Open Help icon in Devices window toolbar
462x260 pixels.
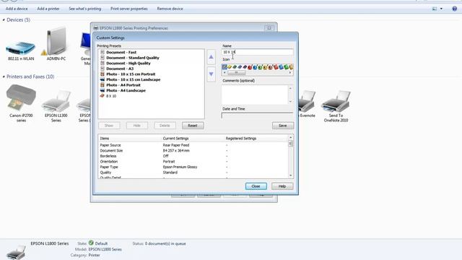coord(454,9)
